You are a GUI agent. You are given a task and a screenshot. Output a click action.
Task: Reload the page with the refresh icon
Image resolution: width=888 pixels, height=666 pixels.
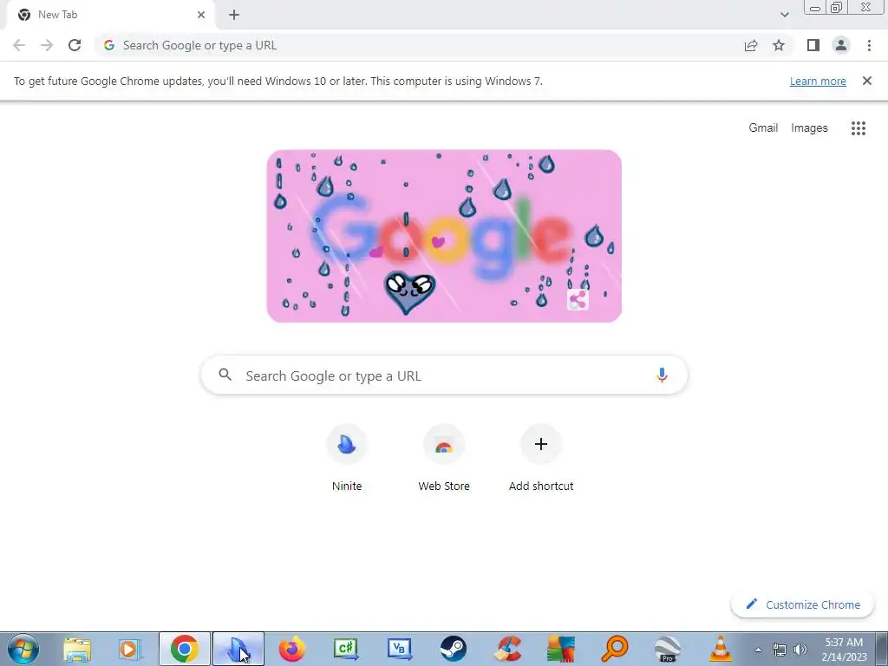[x=75, y=45]
